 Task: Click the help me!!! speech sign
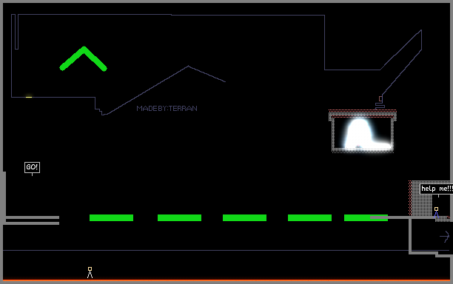pyautogui.click(x=436, y=189)
